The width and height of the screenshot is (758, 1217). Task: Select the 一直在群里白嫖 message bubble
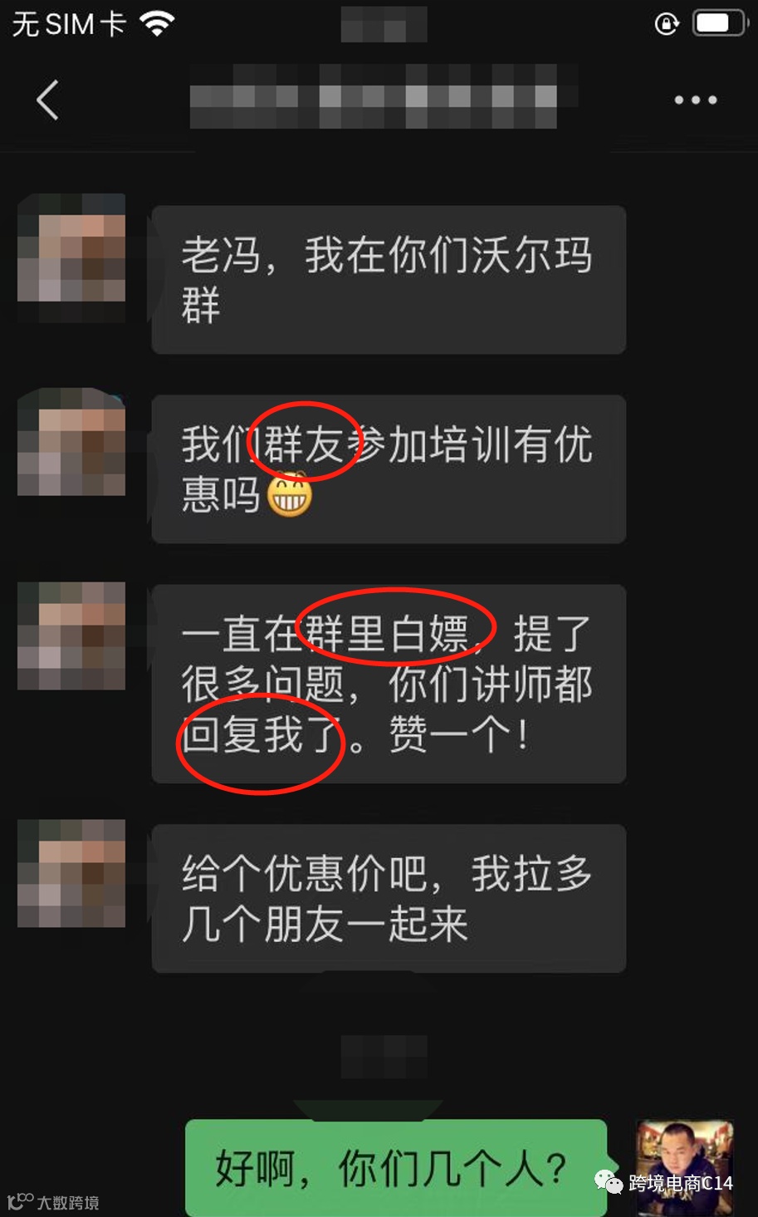389,684
